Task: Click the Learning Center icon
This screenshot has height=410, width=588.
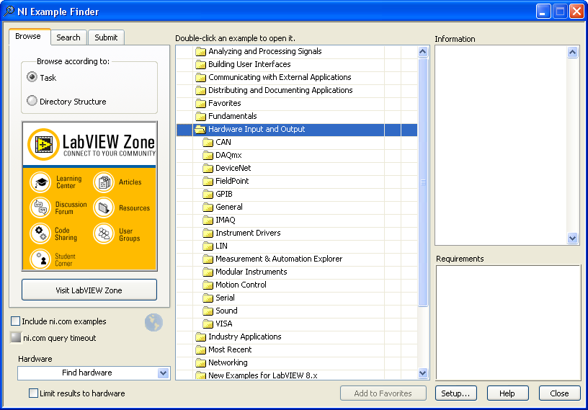Action: (x=42, y=182)
